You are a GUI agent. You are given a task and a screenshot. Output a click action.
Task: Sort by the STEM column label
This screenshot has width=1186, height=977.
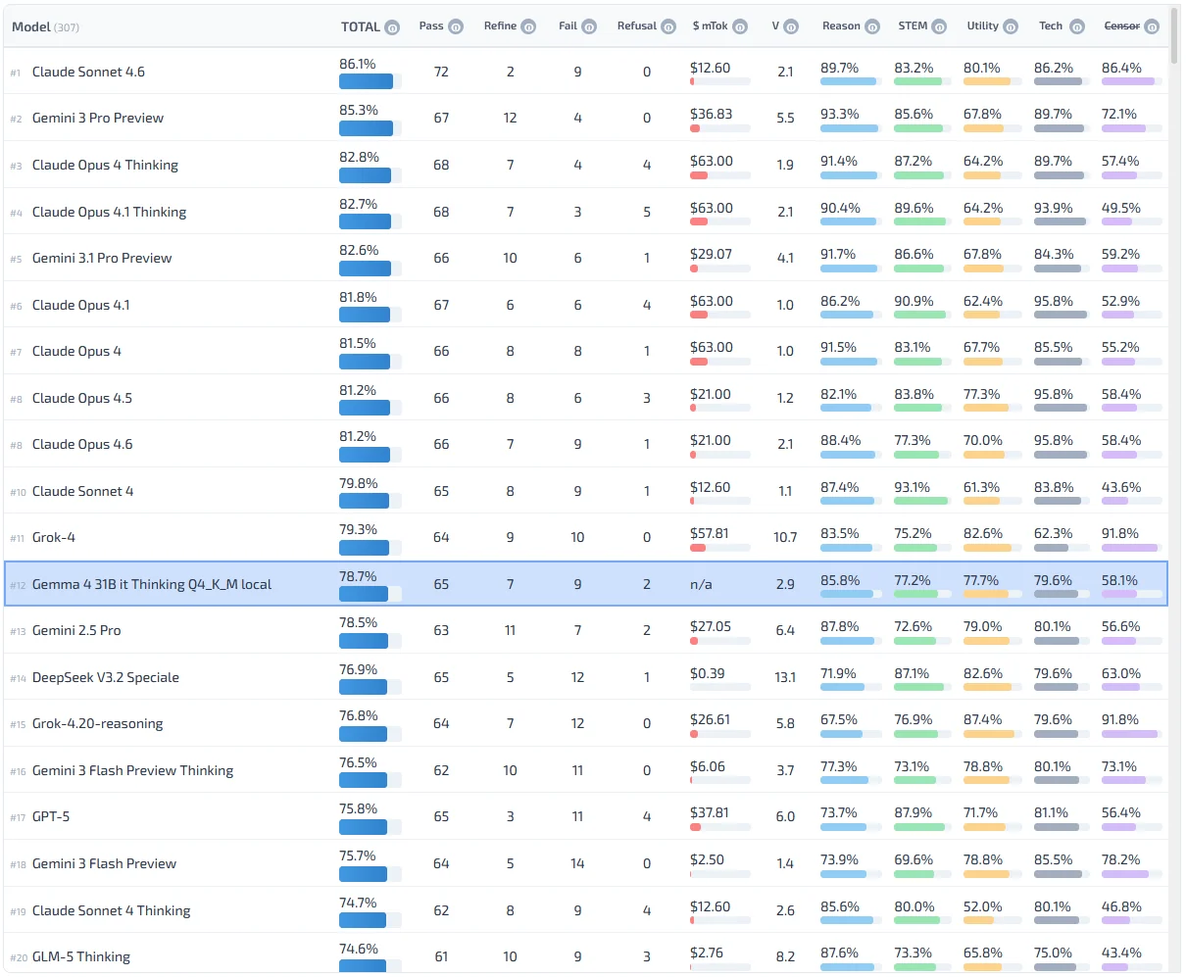(913, 25)
